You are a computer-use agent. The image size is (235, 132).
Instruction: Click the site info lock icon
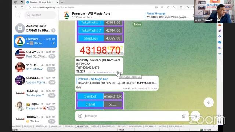coord(30,7)
